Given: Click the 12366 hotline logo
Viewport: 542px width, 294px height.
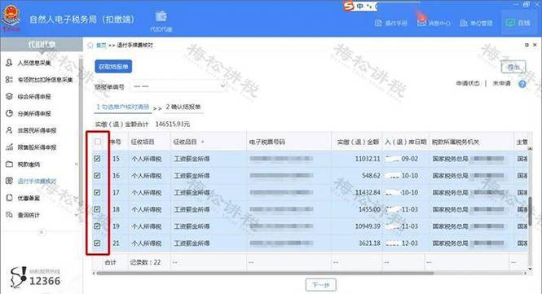Looking at the screenshot, I should 35,277.
